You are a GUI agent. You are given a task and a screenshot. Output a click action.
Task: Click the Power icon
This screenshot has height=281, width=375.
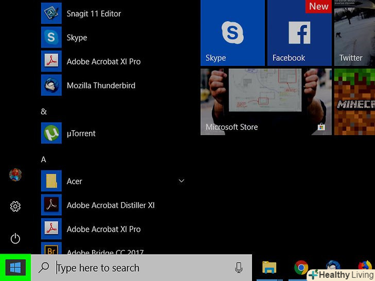pos(15,238)
